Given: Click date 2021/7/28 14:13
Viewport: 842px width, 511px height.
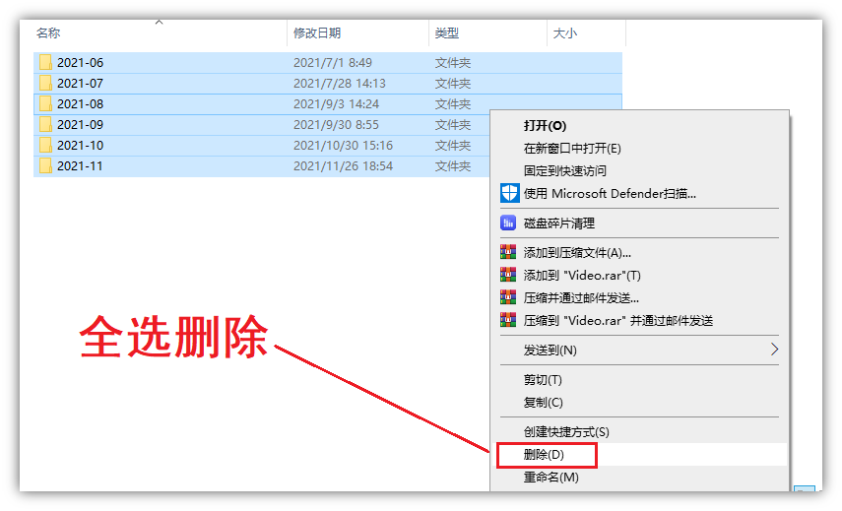Looking at the screenshot, I should click(x=340, y=84).
